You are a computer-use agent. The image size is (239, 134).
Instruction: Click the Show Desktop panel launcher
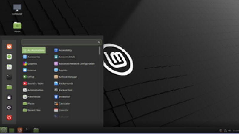point(12,130)
